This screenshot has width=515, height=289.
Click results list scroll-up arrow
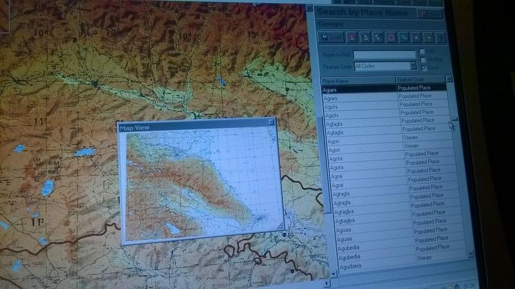point(449,79)
